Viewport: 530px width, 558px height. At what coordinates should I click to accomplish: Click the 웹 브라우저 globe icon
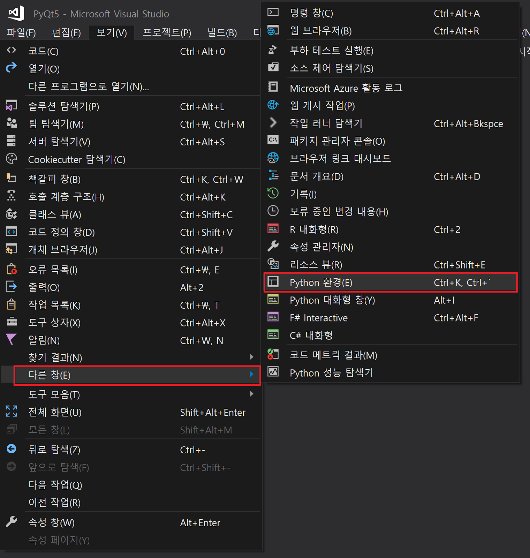click(x=273, y=30)
